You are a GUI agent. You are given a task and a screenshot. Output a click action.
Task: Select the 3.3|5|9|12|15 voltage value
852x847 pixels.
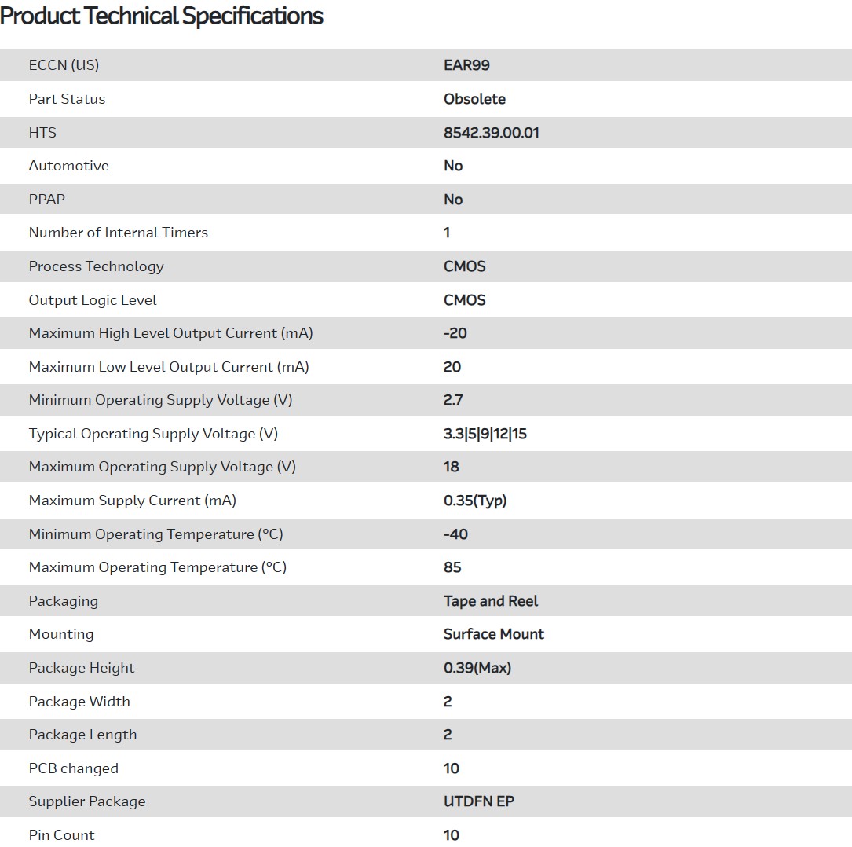click(x=485, y=434)
